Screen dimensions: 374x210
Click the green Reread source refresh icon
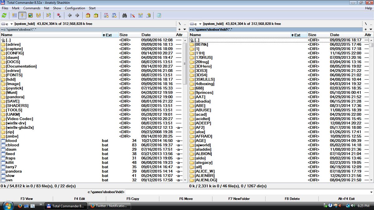pos(4,15)
